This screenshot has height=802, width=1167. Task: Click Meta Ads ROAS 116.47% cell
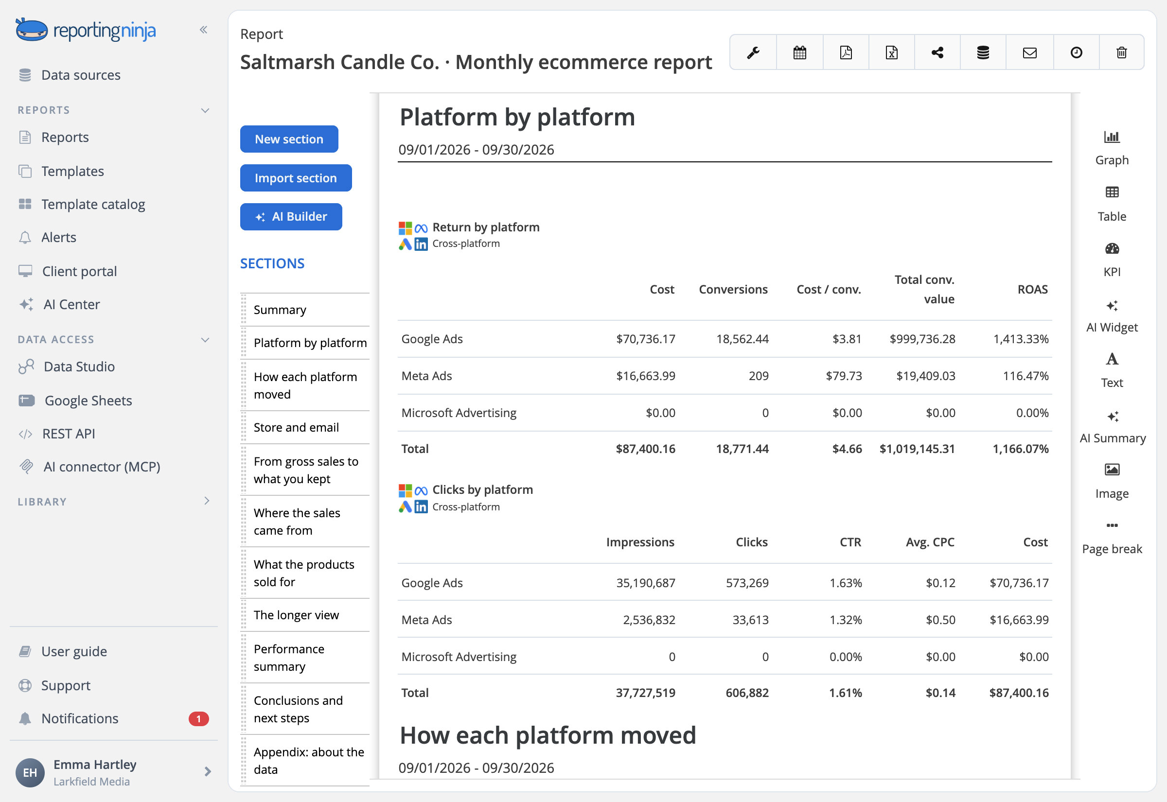click(x=1026, y=376)
